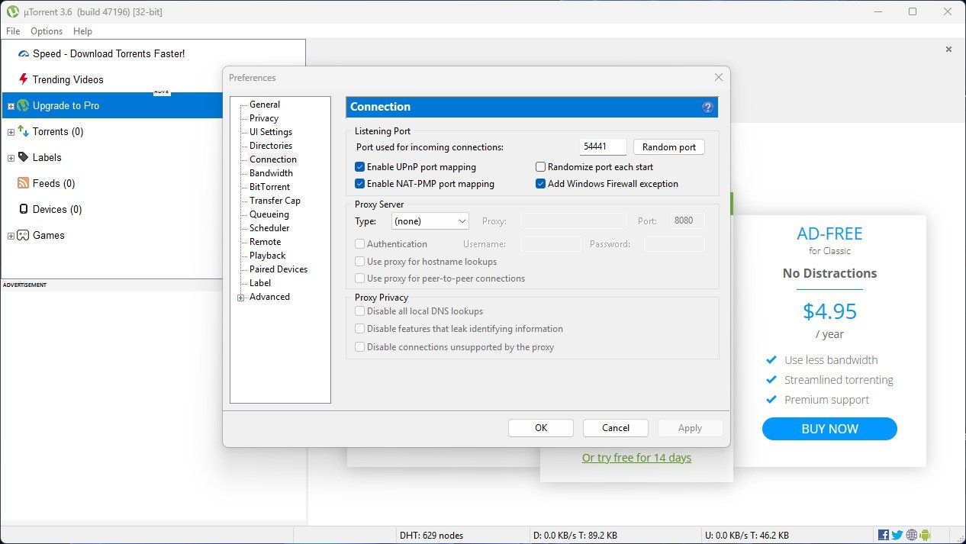
Task: Click the Random port button
Action: pos(668,147)
